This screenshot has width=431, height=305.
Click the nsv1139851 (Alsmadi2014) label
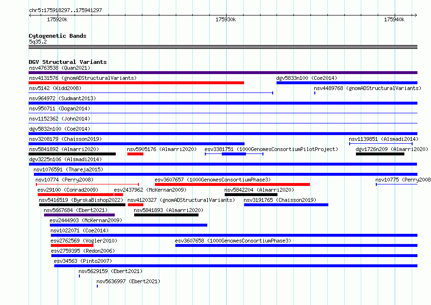tap(384, 139)
